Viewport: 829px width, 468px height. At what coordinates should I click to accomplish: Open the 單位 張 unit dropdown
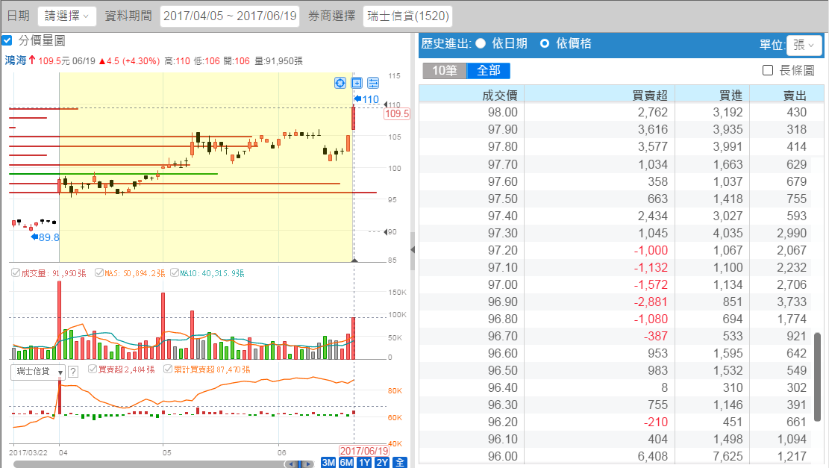tap(804, 46)
